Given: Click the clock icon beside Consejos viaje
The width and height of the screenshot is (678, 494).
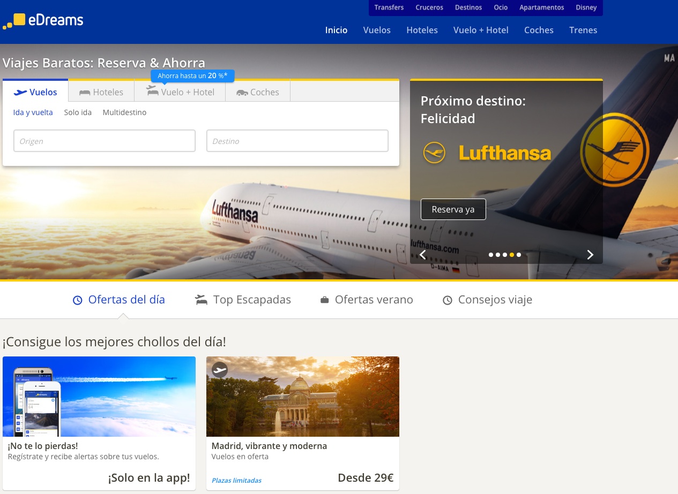Looking at the screenshot, I should click(x=447, y=300).
